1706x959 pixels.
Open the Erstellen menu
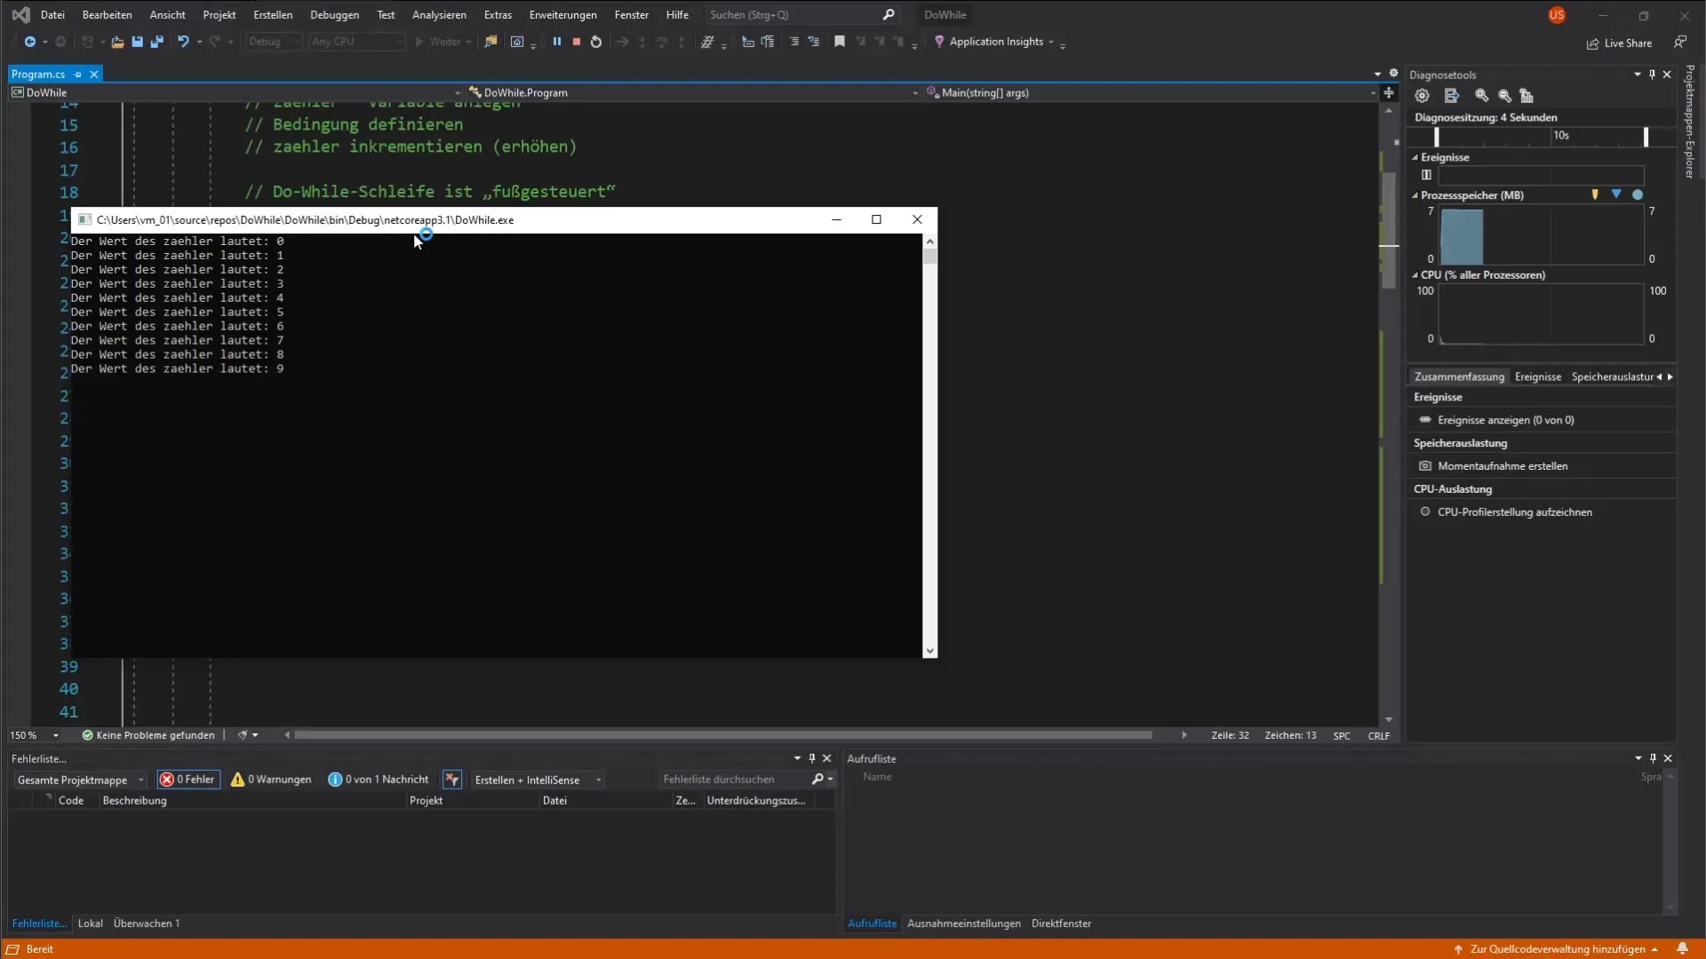coord(273,15)
